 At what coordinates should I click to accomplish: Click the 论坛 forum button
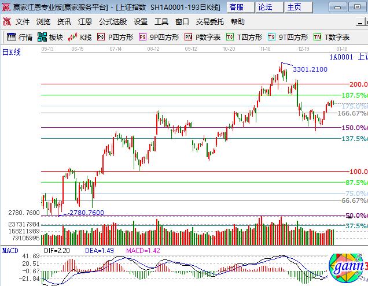pos(265,7)
